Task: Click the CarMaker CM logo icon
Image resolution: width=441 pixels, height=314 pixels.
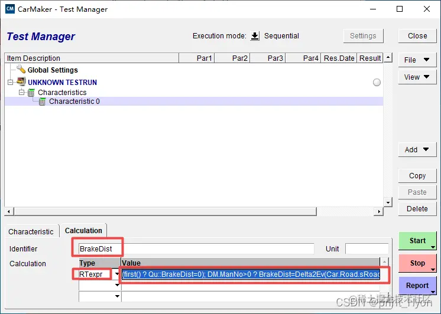Action: pos(10,9)
